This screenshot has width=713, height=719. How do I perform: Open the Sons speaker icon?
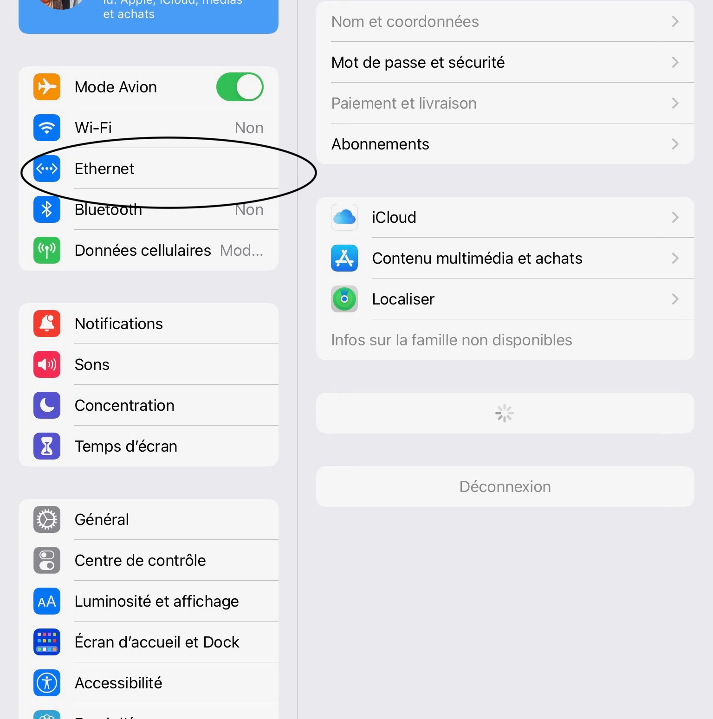coord(47,364)
